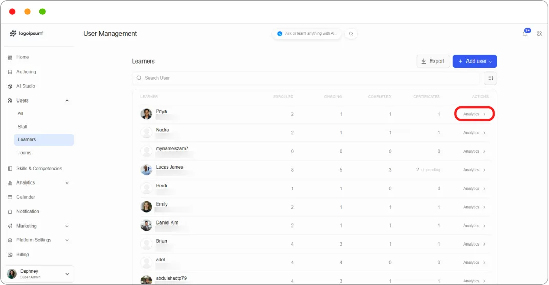Open the Home menu item
This screenshot has height=285, width=549.
coord(23,57)
